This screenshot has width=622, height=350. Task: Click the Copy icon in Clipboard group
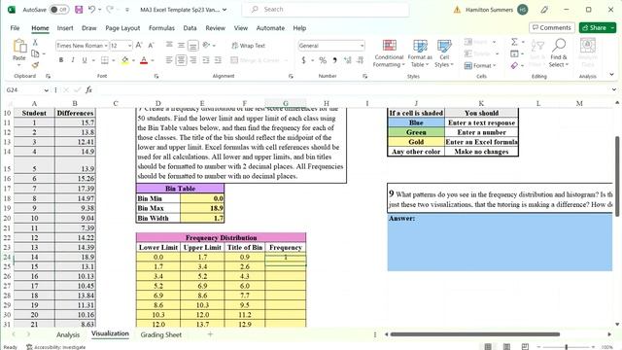(35, 53)
